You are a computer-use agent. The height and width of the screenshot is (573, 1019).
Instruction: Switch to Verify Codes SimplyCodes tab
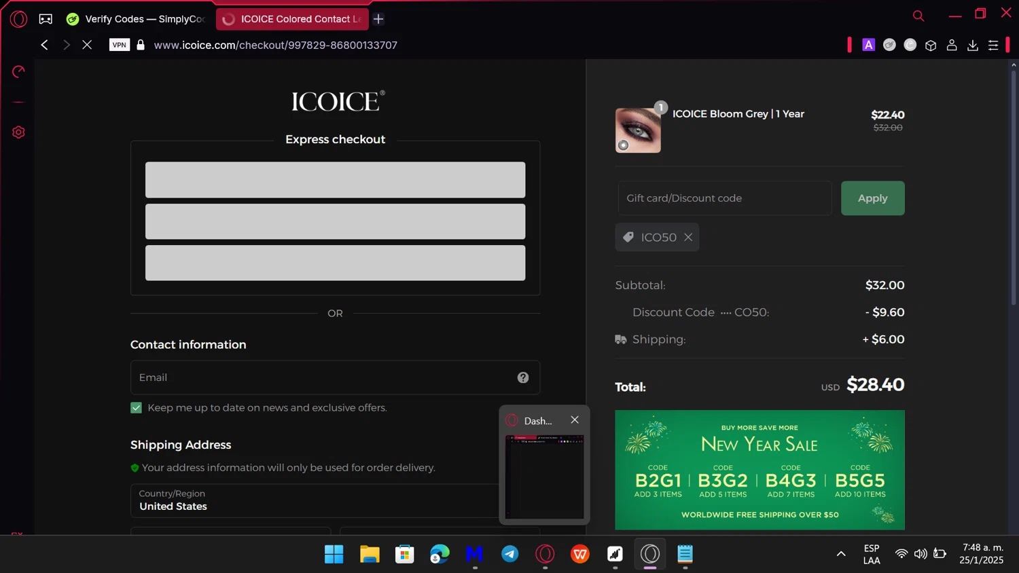137,19
